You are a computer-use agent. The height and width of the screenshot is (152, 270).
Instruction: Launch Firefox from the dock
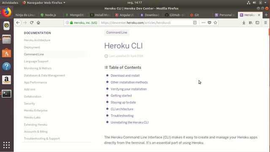[7, 12]
